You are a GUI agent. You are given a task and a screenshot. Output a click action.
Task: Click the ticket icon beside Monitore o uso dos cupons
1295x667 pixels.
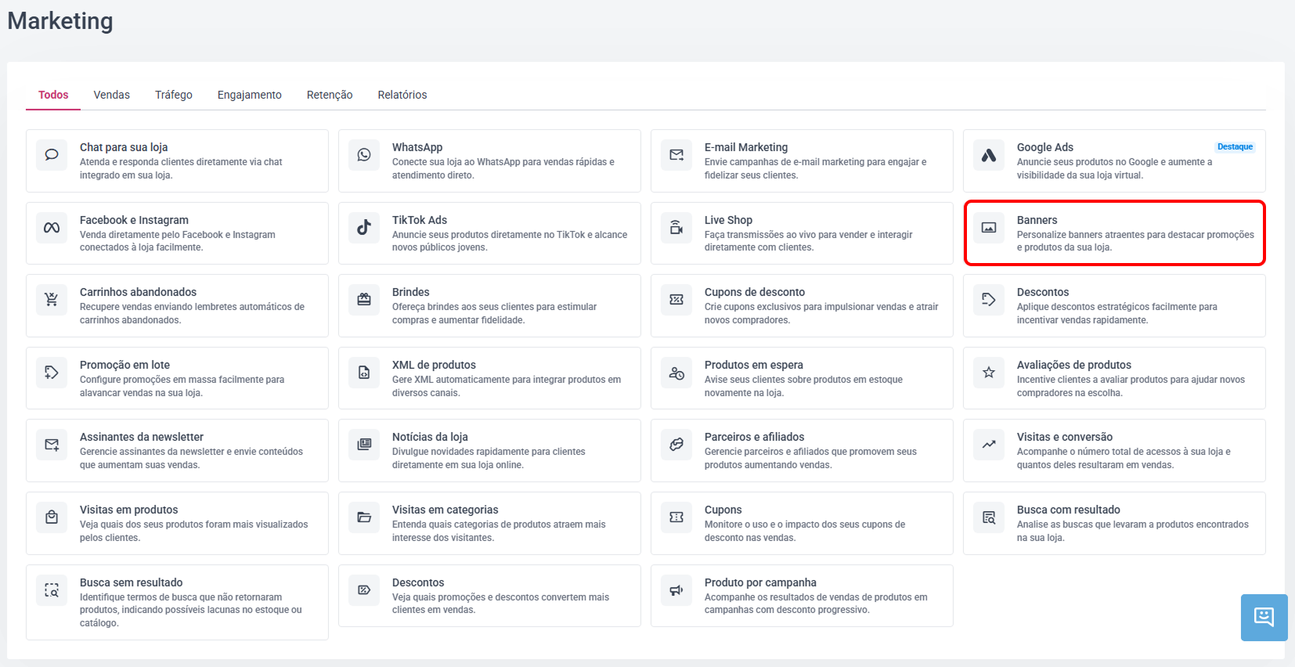click(676, 517)
